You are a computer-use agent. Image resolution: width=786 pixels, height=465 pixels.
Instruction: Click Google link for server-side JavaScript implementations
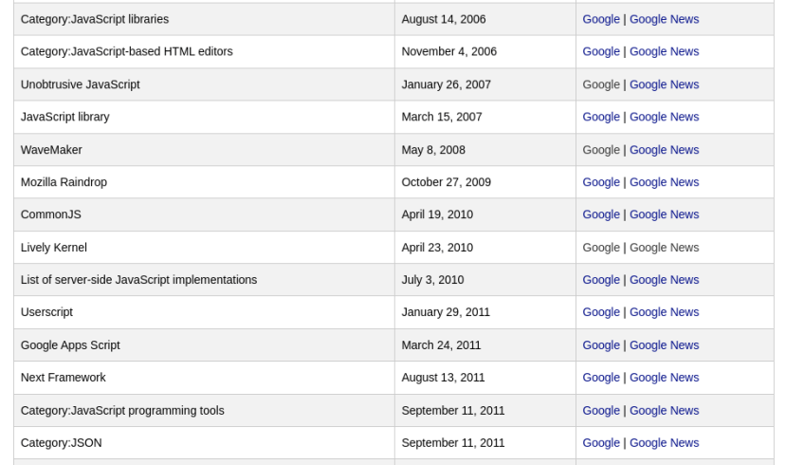pyautogui.click(x=601, y=280)
